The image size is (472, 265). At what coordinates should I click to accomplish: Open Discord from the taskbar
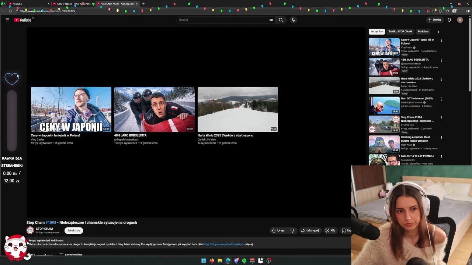236,261
